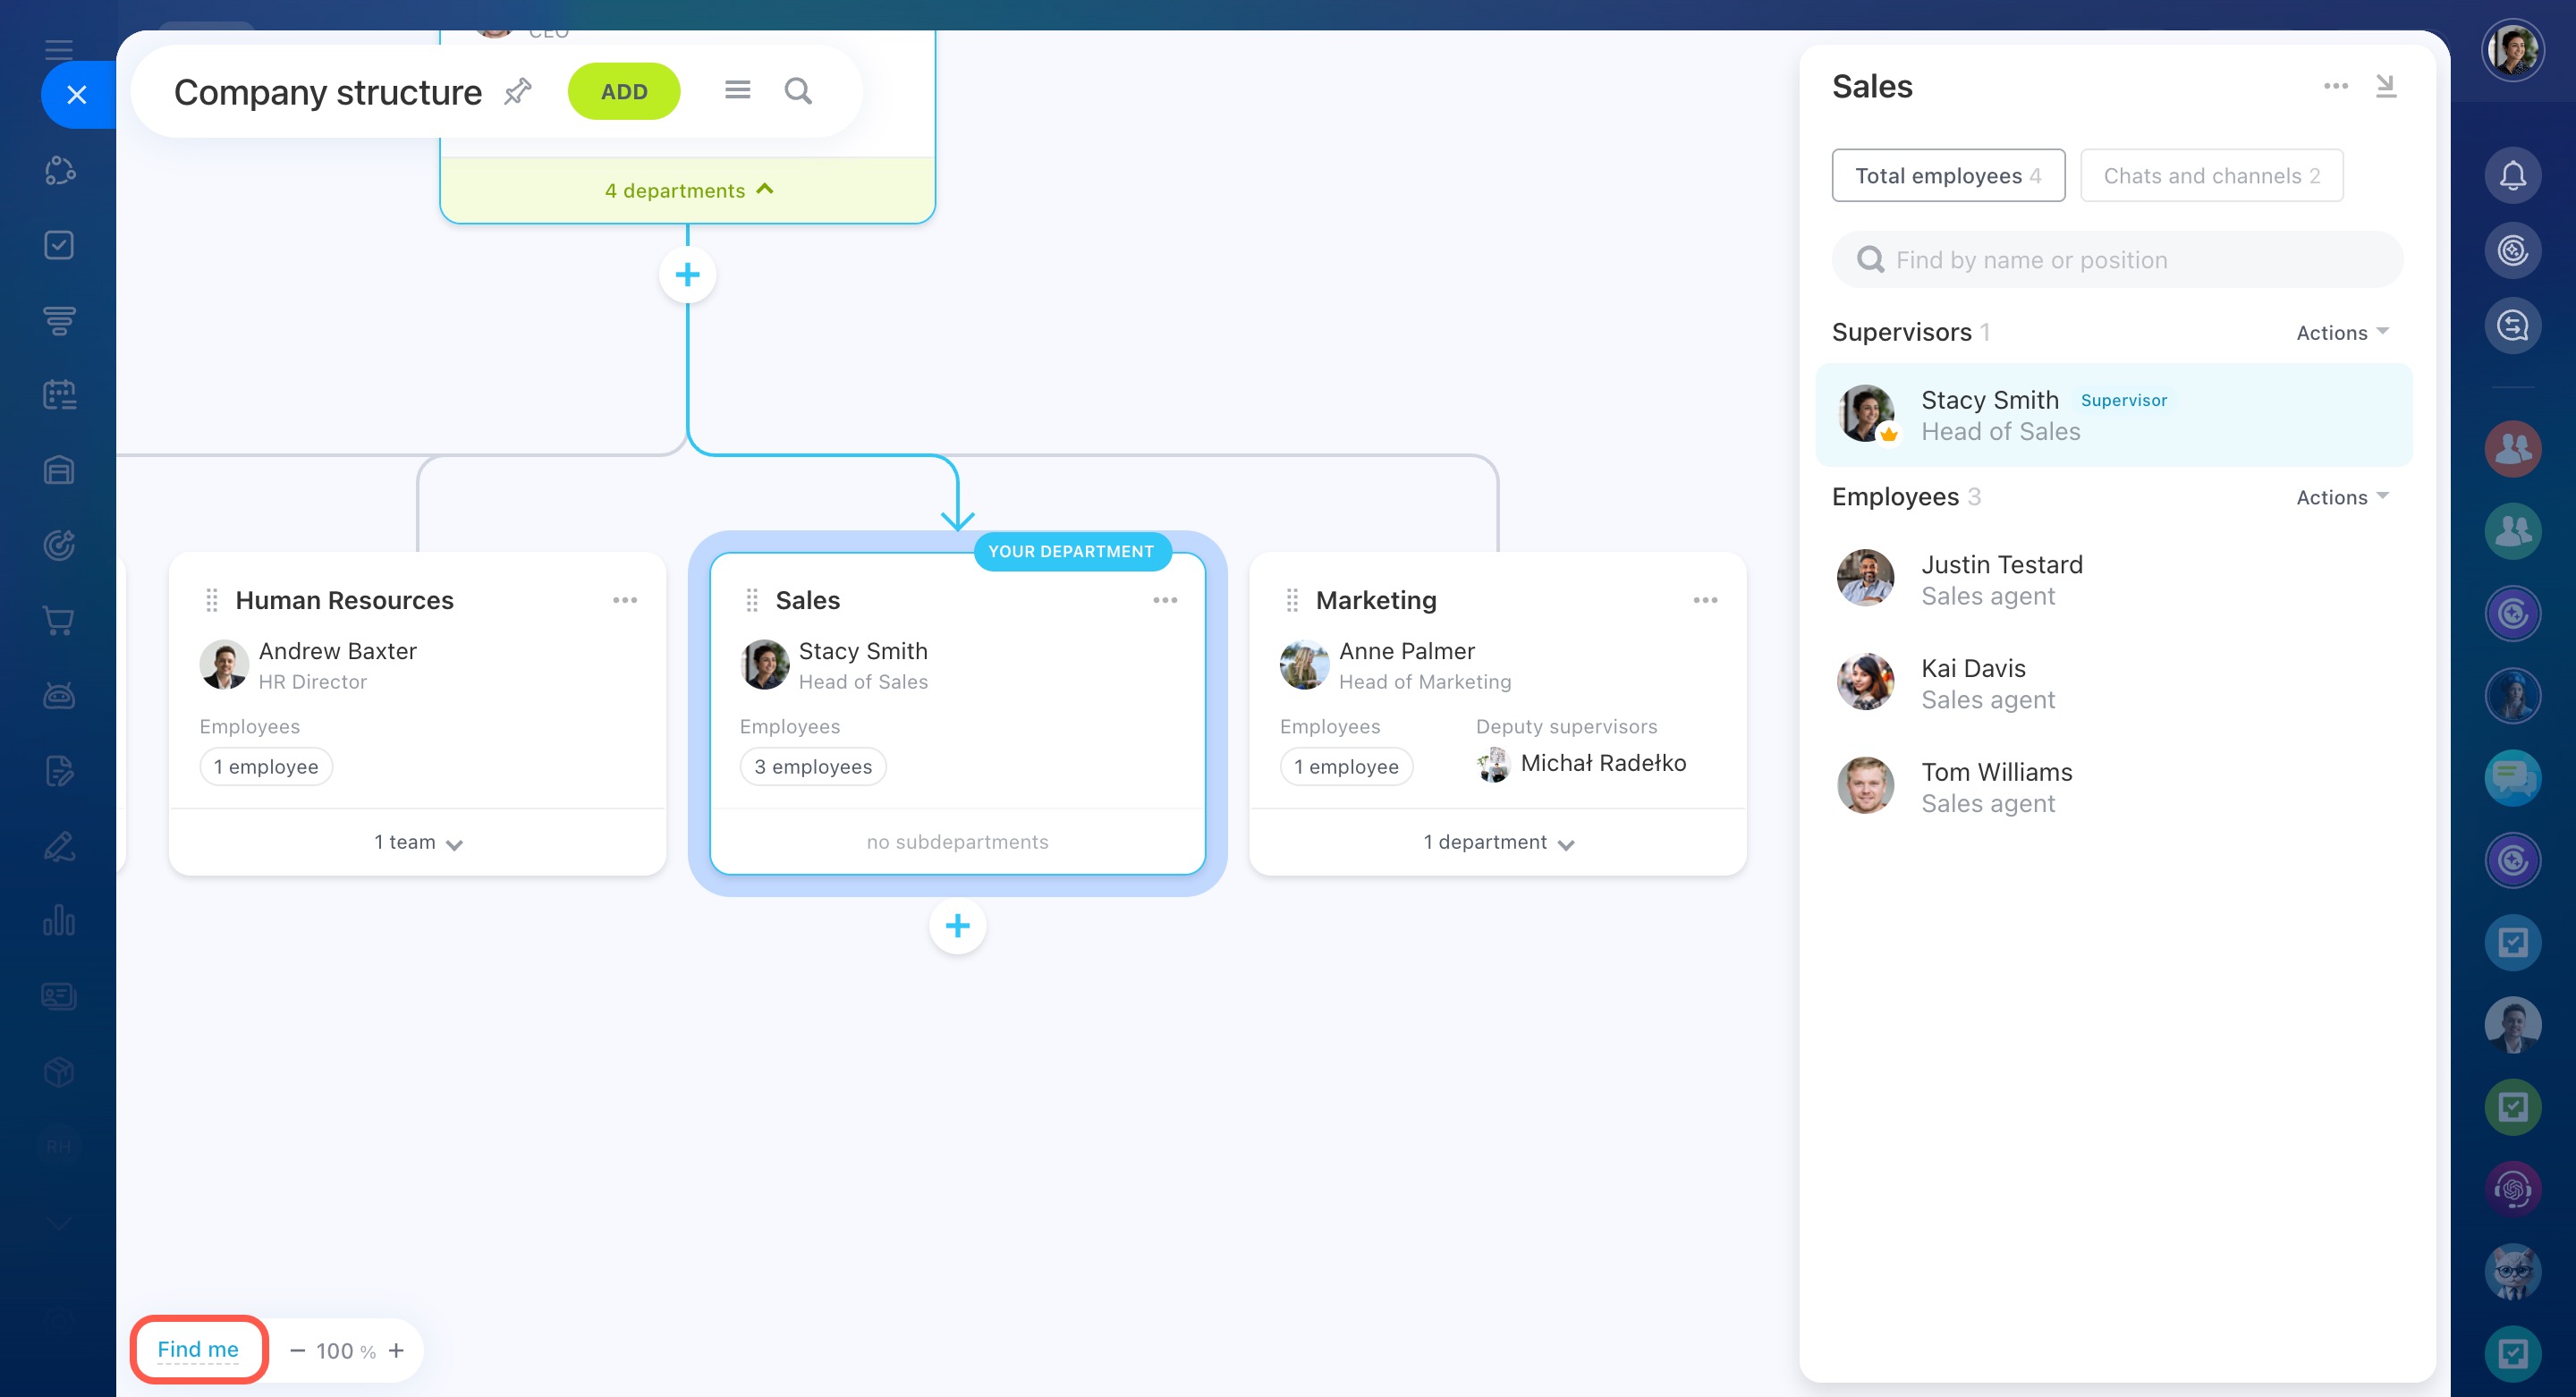Click the 1 employee pill in Human Resources
The height and width of the screenshot is (1397, 2576).
point(266,767)
